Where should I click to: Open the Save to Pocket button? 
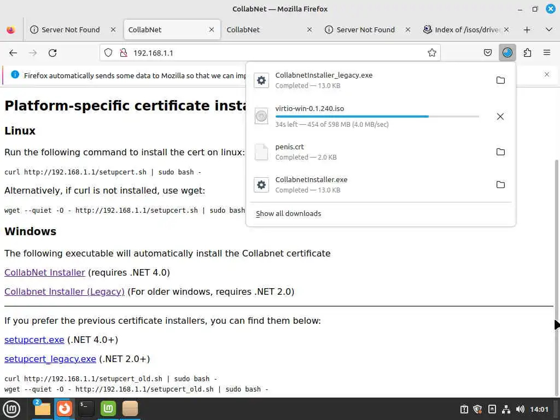click(x=487, y=53)
